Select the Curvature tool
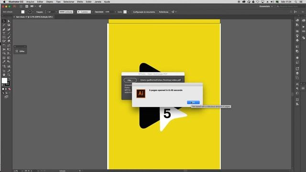 [9, 30]
